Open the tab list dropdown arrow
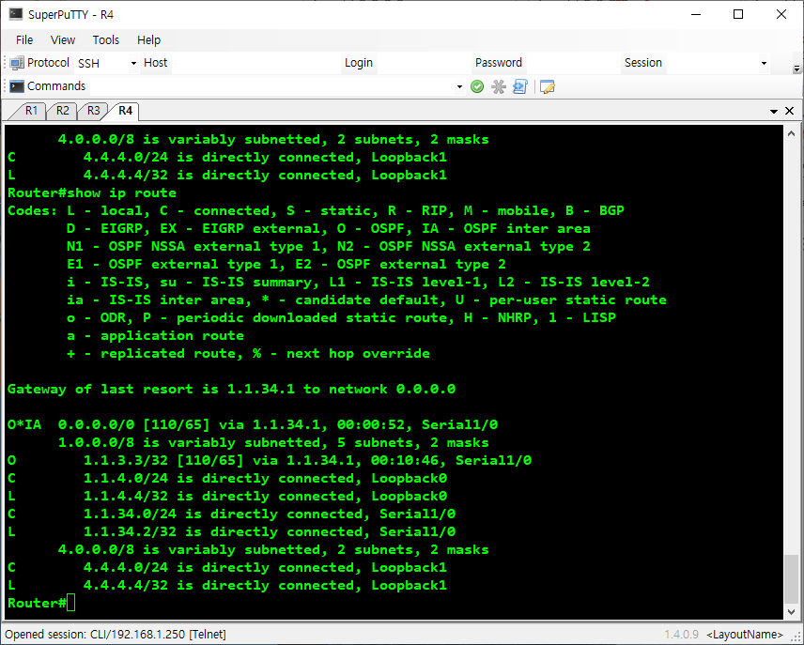The height and width of the screenshot is (645, 804). click(774, 112)
